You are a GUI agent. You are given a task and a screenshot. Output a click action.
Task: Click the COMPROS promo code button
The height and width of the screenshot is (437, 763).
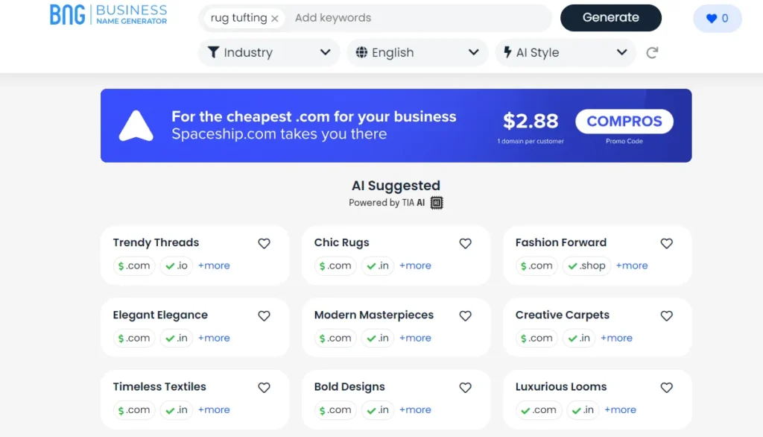[x=624, y=122]
